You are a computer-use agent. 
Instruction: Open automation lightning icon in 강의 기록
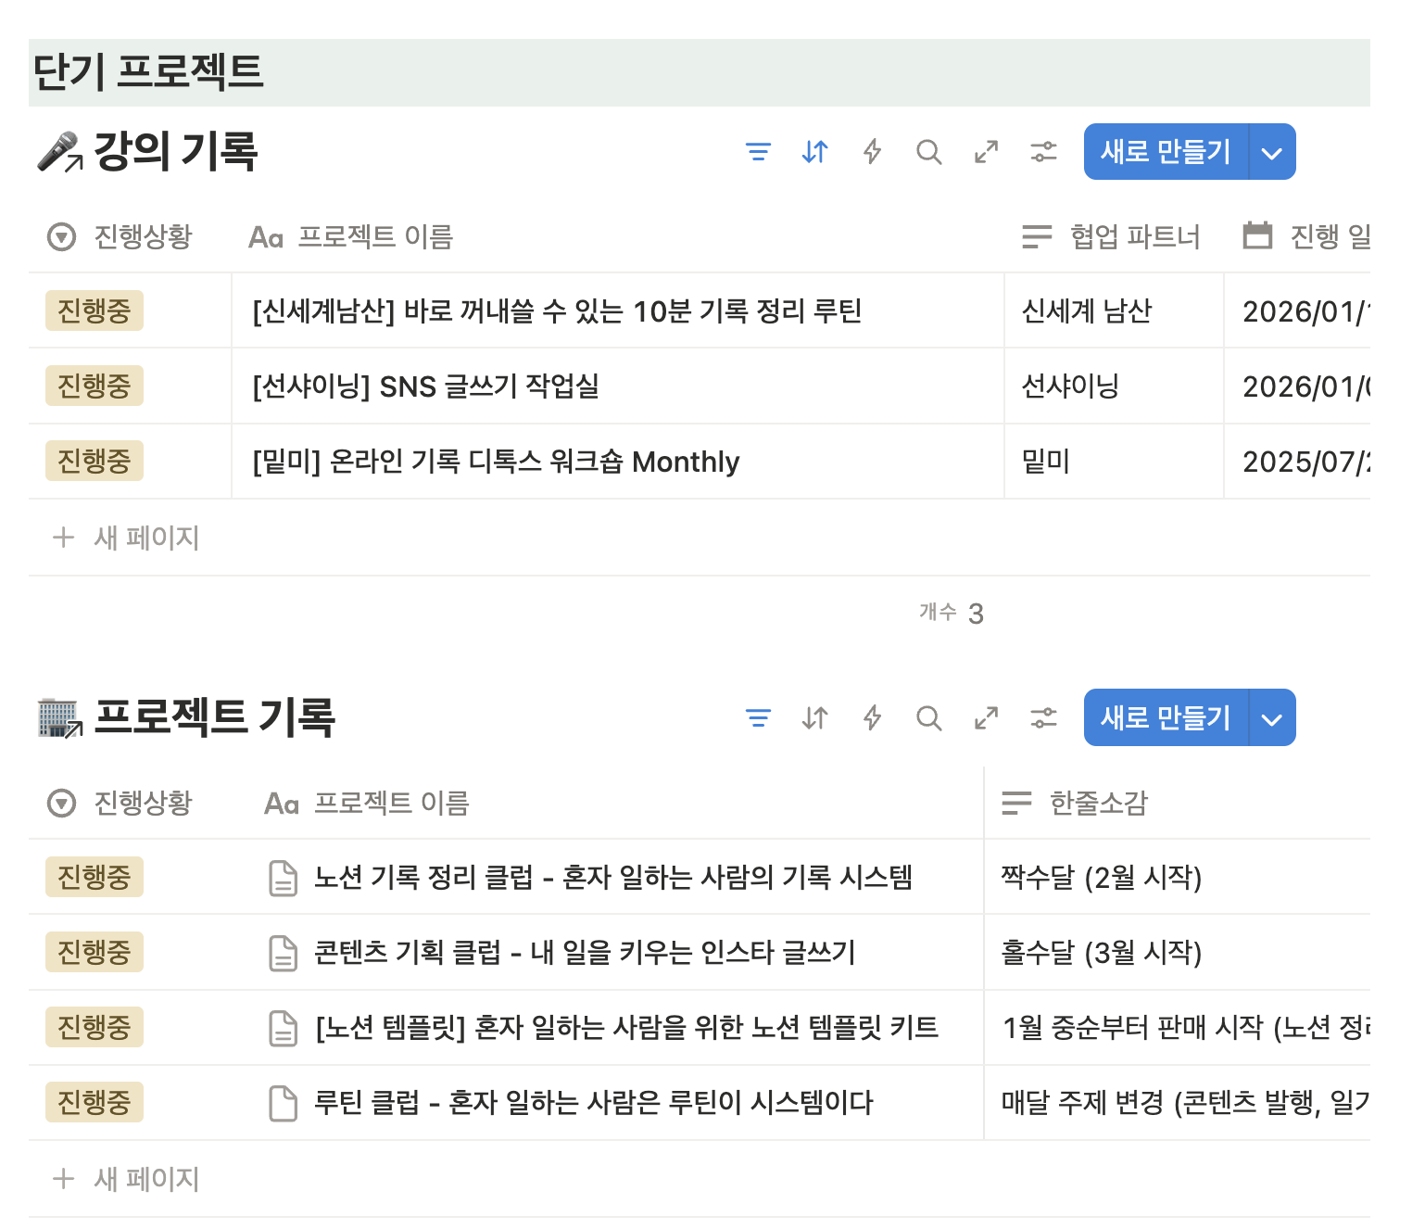pos(872,152)
